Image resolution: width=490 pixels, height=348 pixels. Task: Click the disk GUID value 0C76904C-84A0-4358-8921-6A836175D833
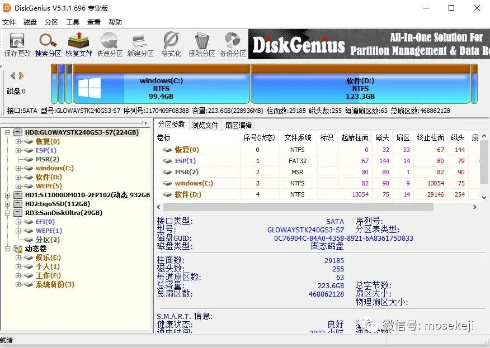pos(343,239)
